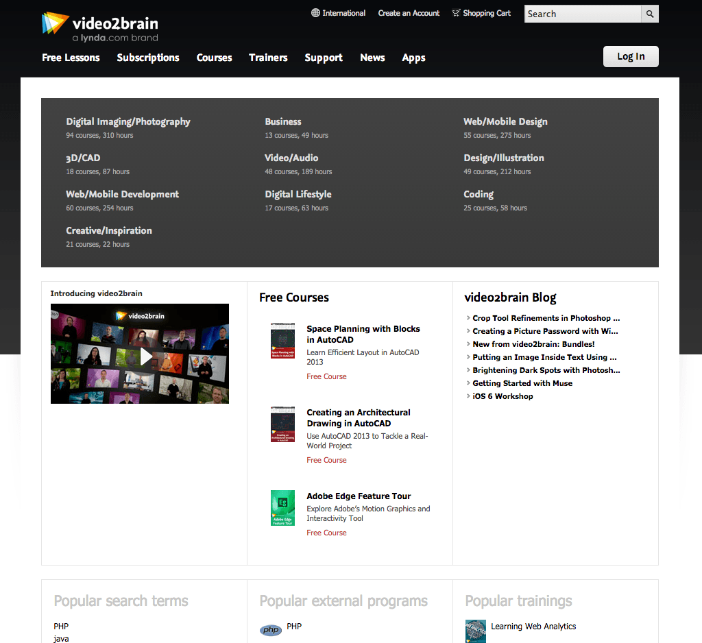Click 'Explore Adobe's Motion Graphics' description
The image size is (702, 643).
point(368,513)
